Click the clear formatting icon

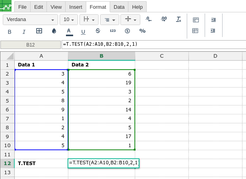pyautogui.click(x=178, y=19)
